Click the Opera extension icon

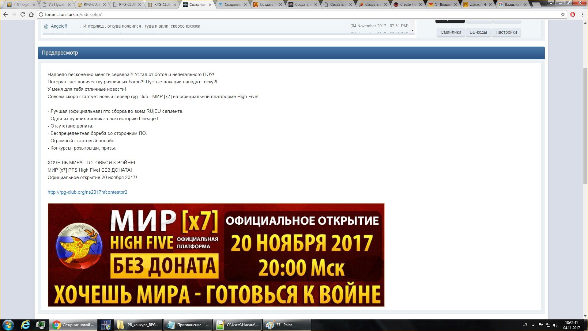tap(572, 14)
